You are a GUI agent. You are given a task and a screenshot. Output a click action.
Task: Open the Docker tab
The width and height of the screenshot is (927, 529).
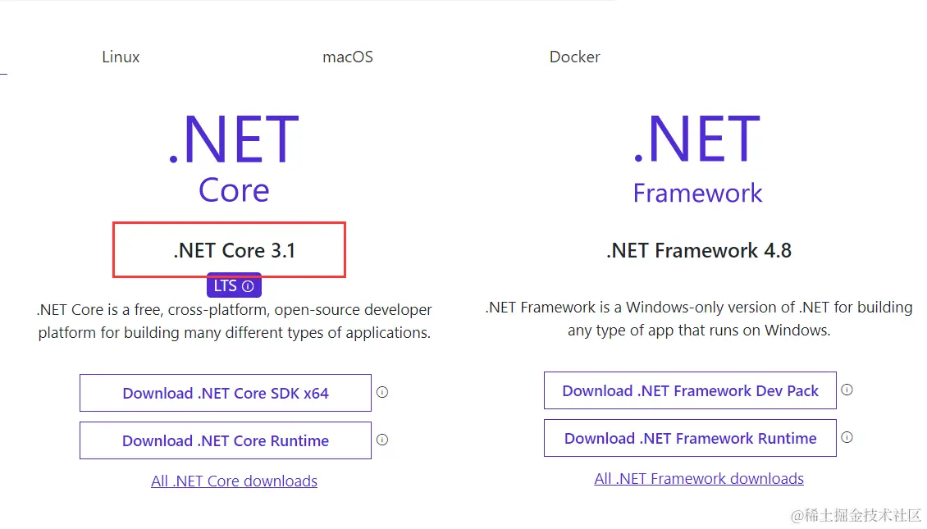pos(574,57)
